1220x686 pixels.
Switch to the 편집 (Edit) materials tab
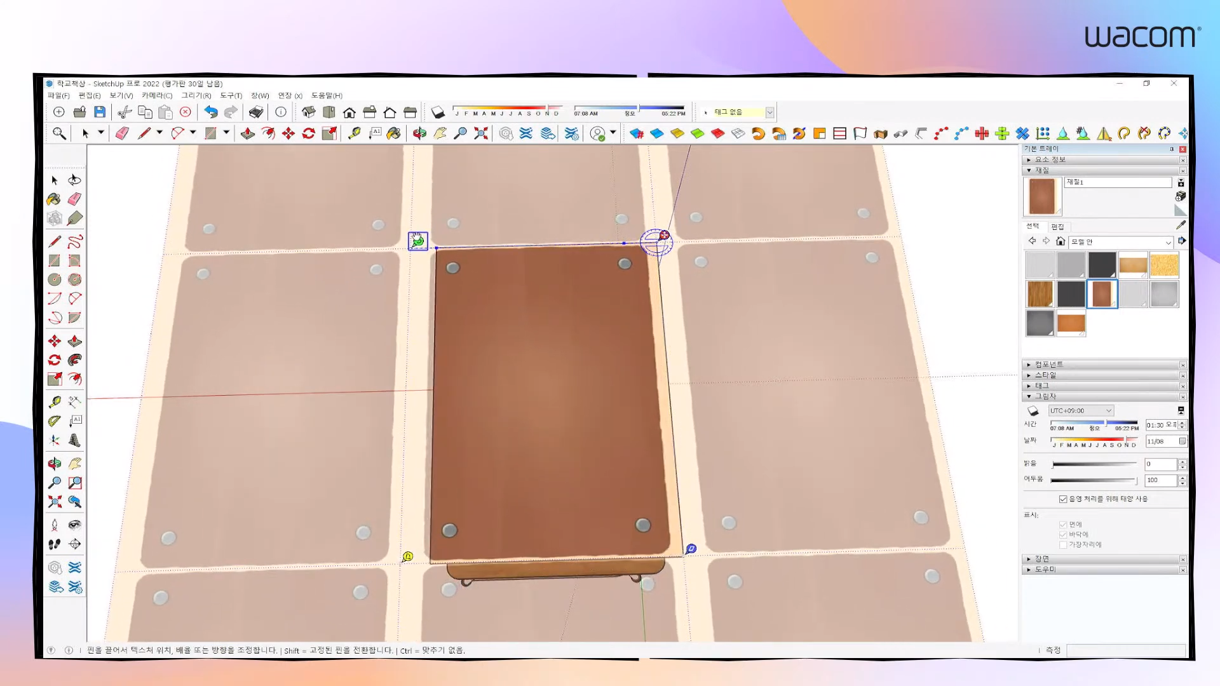[1057, 227]
